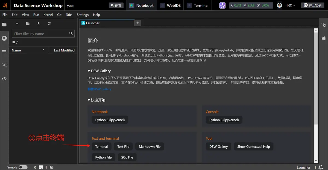Open a new launcher tab with plus button

pyautogui.click(x=138, y=23)
